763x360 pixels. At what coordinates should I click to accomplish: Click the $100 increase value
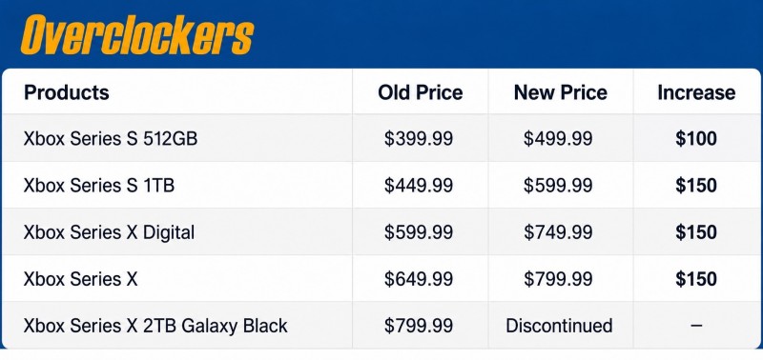[696, 138]
